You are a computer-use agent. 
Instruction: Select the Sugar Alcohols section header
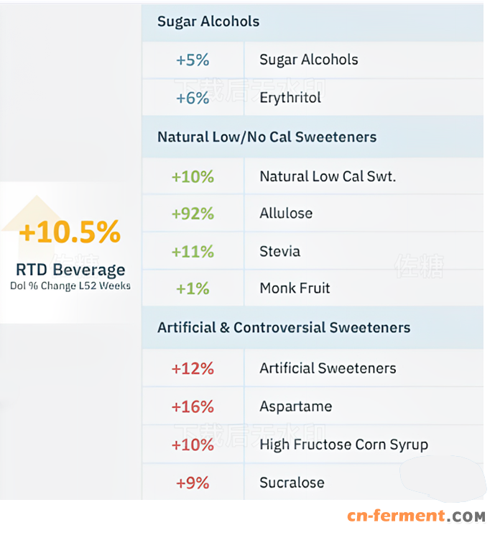pyautogui.click(x=208, y=22)
